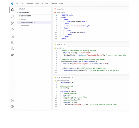The width and height of the screenshot is (139, 128).
Task: Open the Docker whale icon
Action: tap(12, 55)
